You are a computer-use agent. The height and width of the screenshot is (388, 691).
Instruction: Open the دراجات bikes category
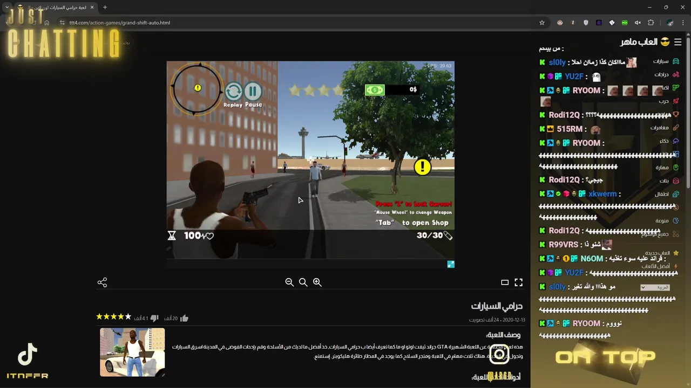coord(667,74)
